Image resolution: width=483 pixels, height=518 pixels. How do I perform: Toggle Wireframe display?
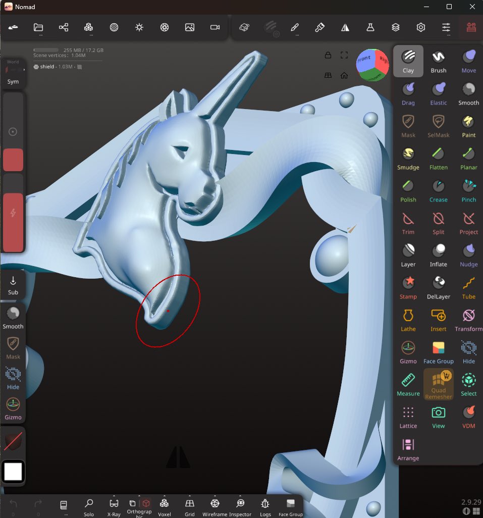pyautogui.click(x=215, y=507)
